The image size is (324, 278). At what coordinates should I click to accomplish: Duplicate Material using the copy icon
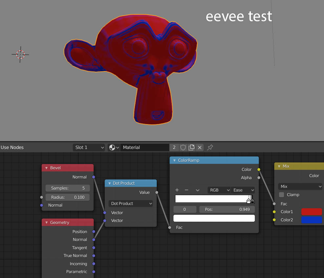192,147
